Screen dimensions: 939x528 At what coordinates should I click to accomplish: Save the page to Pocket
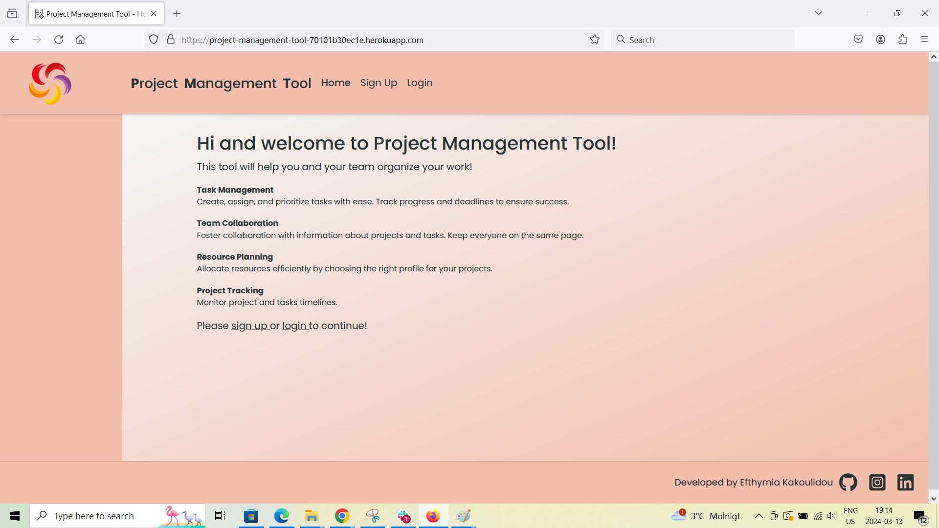[x=858, y=39]
